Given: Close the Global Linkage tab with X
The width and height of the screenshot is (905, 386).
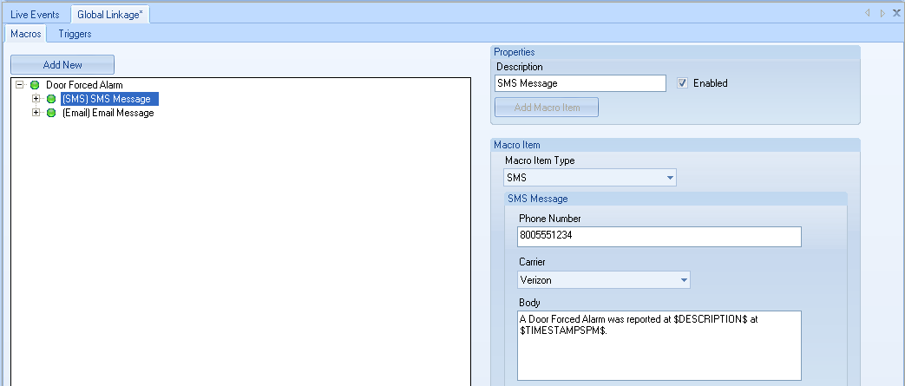Looking at the screenshot, I should click(896, 13).
